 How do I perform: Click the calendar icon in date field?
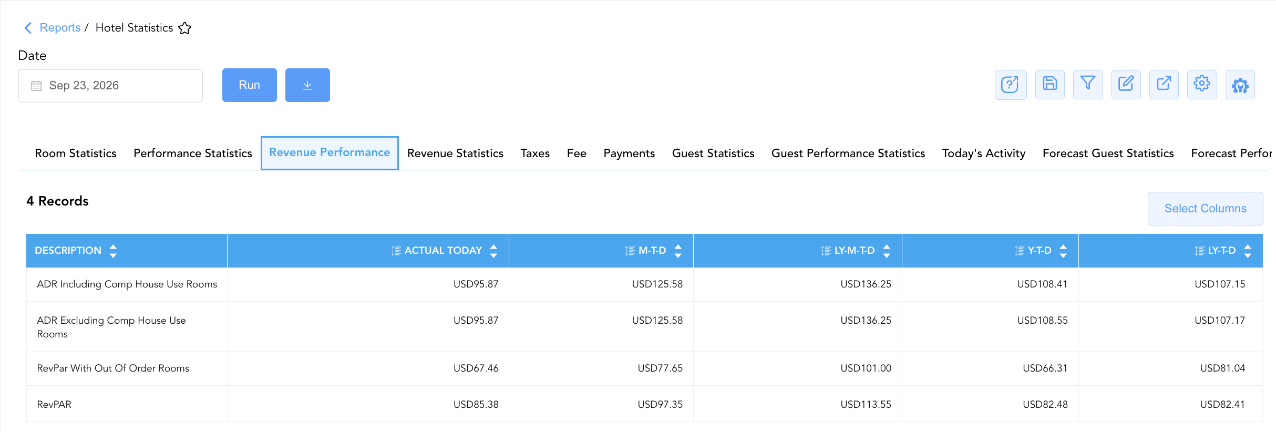coord(36,86)
